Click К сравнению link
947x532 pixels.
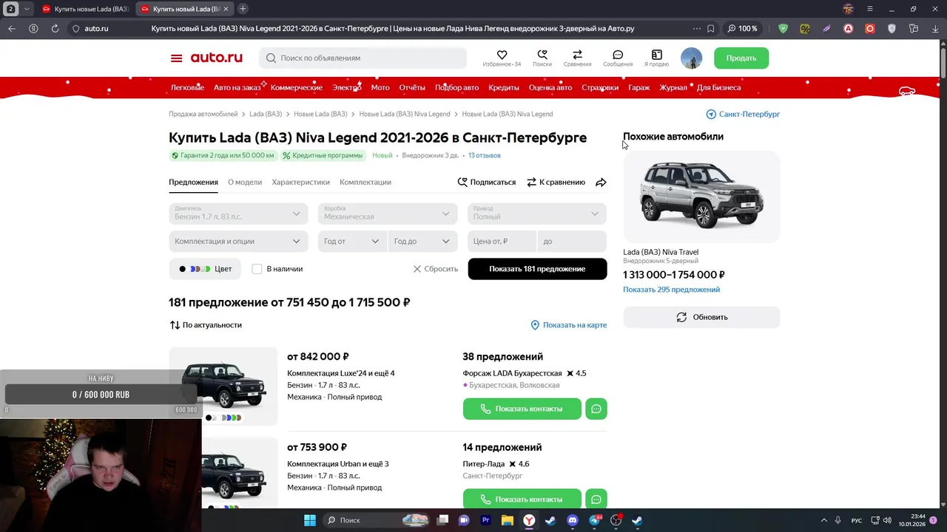coord(556,182)
